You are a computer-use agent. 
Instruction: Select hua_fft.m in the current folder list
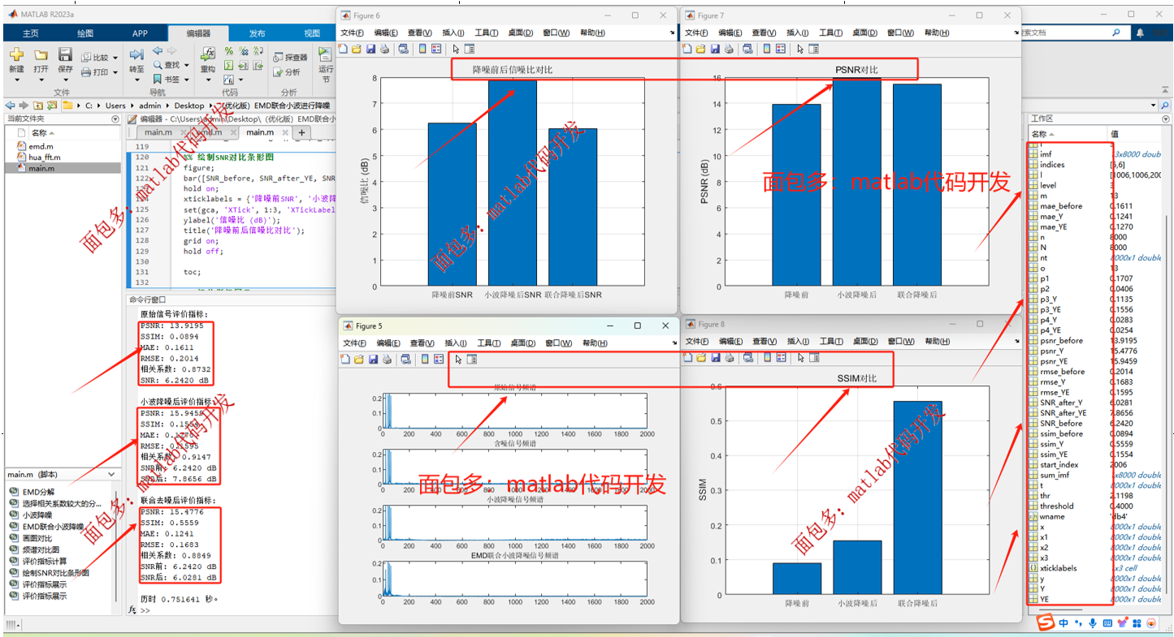45,157
